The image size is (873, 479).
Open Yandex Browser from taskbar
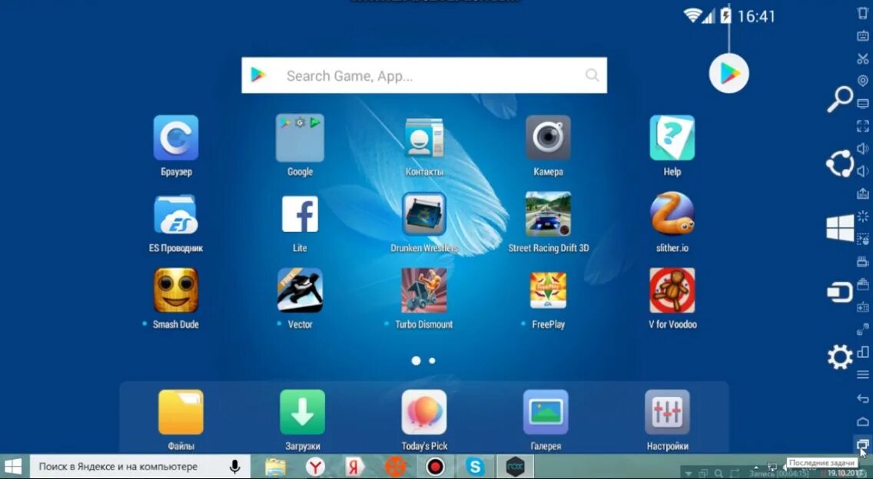point(315,467)
